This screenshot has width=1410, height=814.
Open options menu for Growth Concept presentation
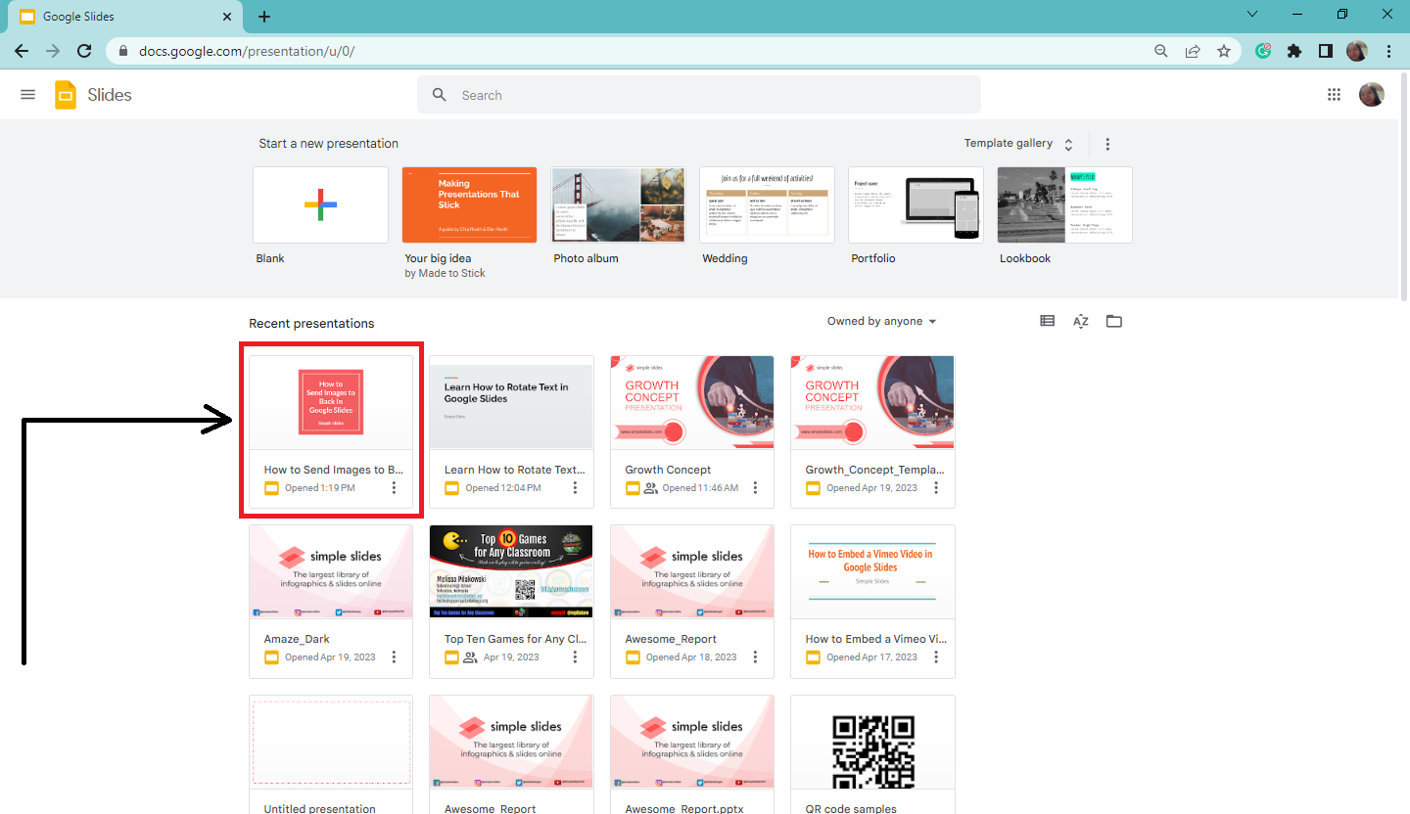755,487
